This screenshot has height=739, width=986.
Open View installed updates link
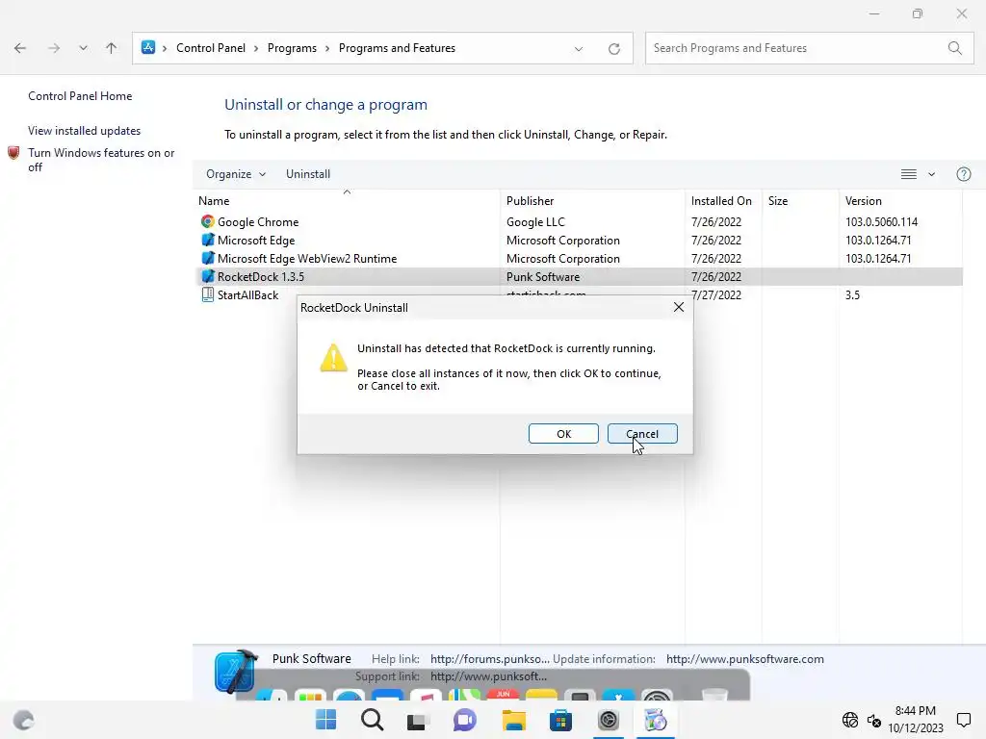tap(85, 131)
